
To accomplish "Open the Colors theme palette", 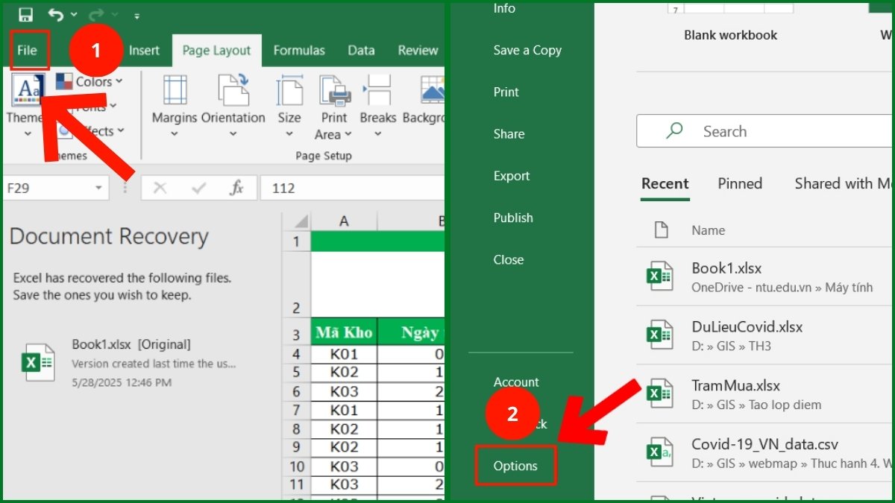I will [x=92, y=81].
